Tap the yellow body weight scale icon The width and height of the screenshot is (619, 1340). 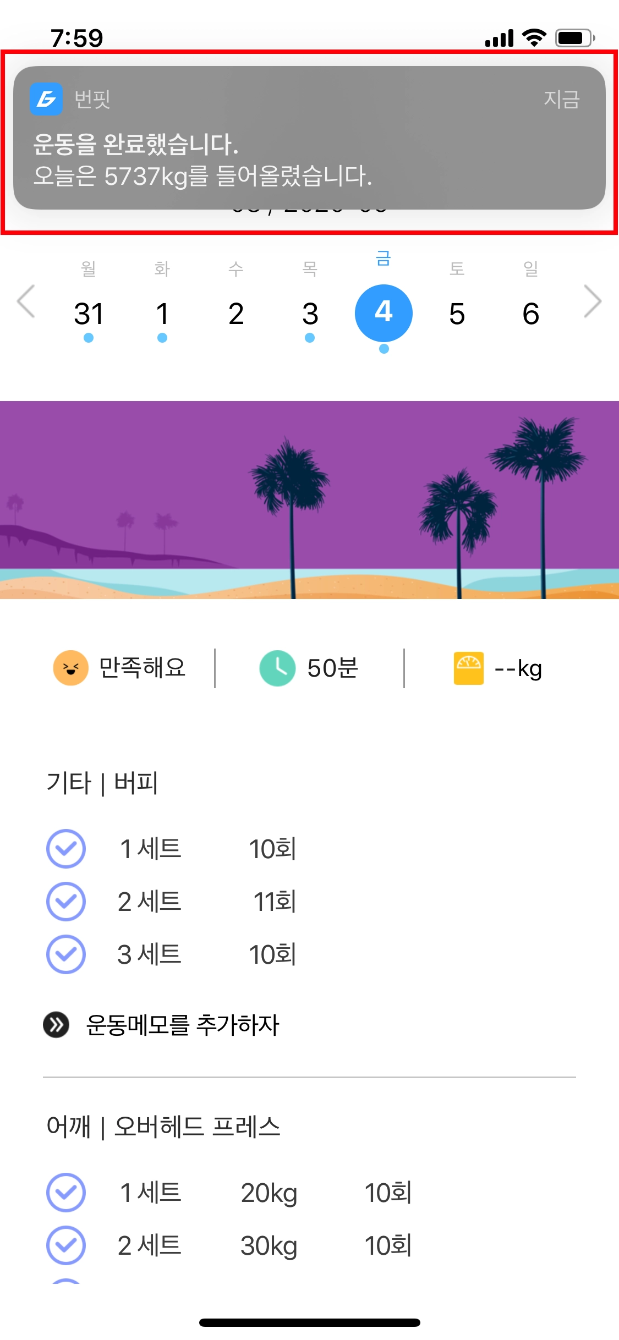[468, 668]
